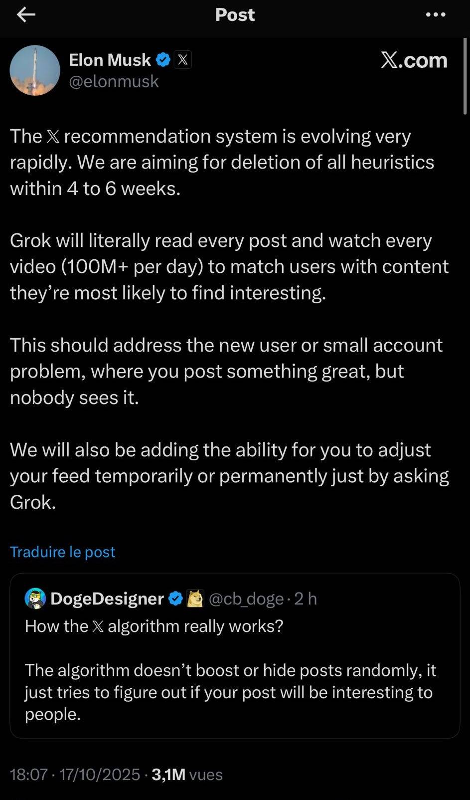Image resolution: width=470 pixels, height=800 pixels.
Task: Tap Elon Musk's blue verified badge
Action: point(162,60)
